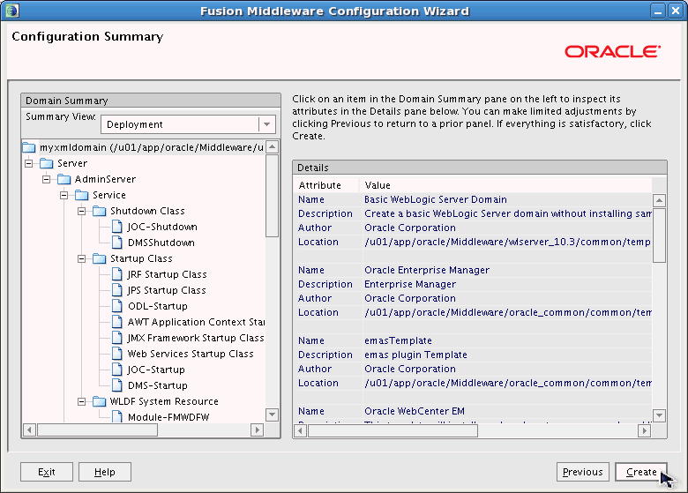Select the JRF Startup Class item
688x493 pixels.
point(167,274)
